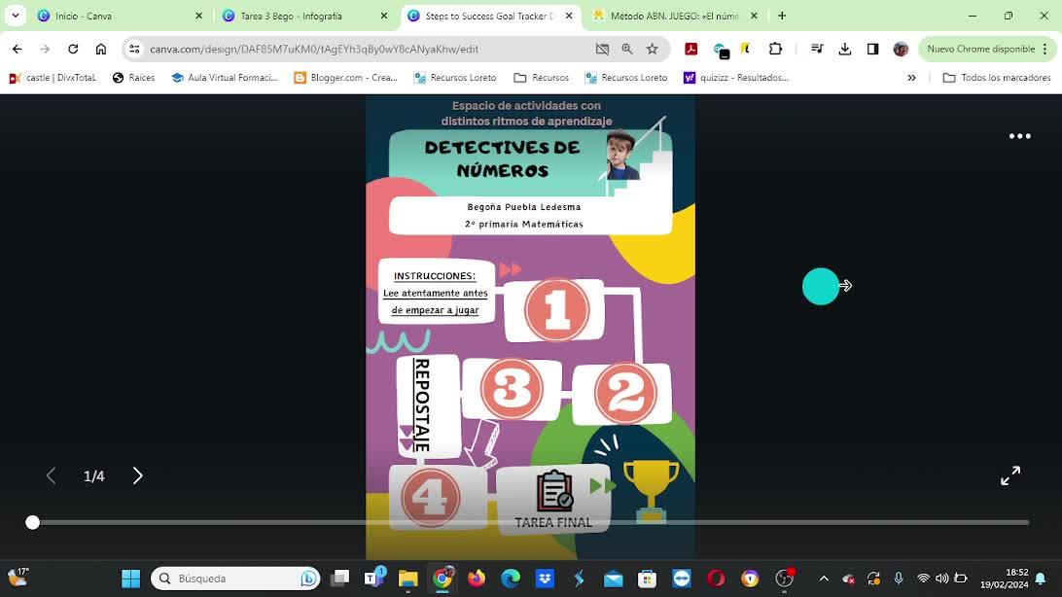Open the Raíces bookmark
The width and height of the screenshot is (1062, 597).
click(x=133, y=78)
